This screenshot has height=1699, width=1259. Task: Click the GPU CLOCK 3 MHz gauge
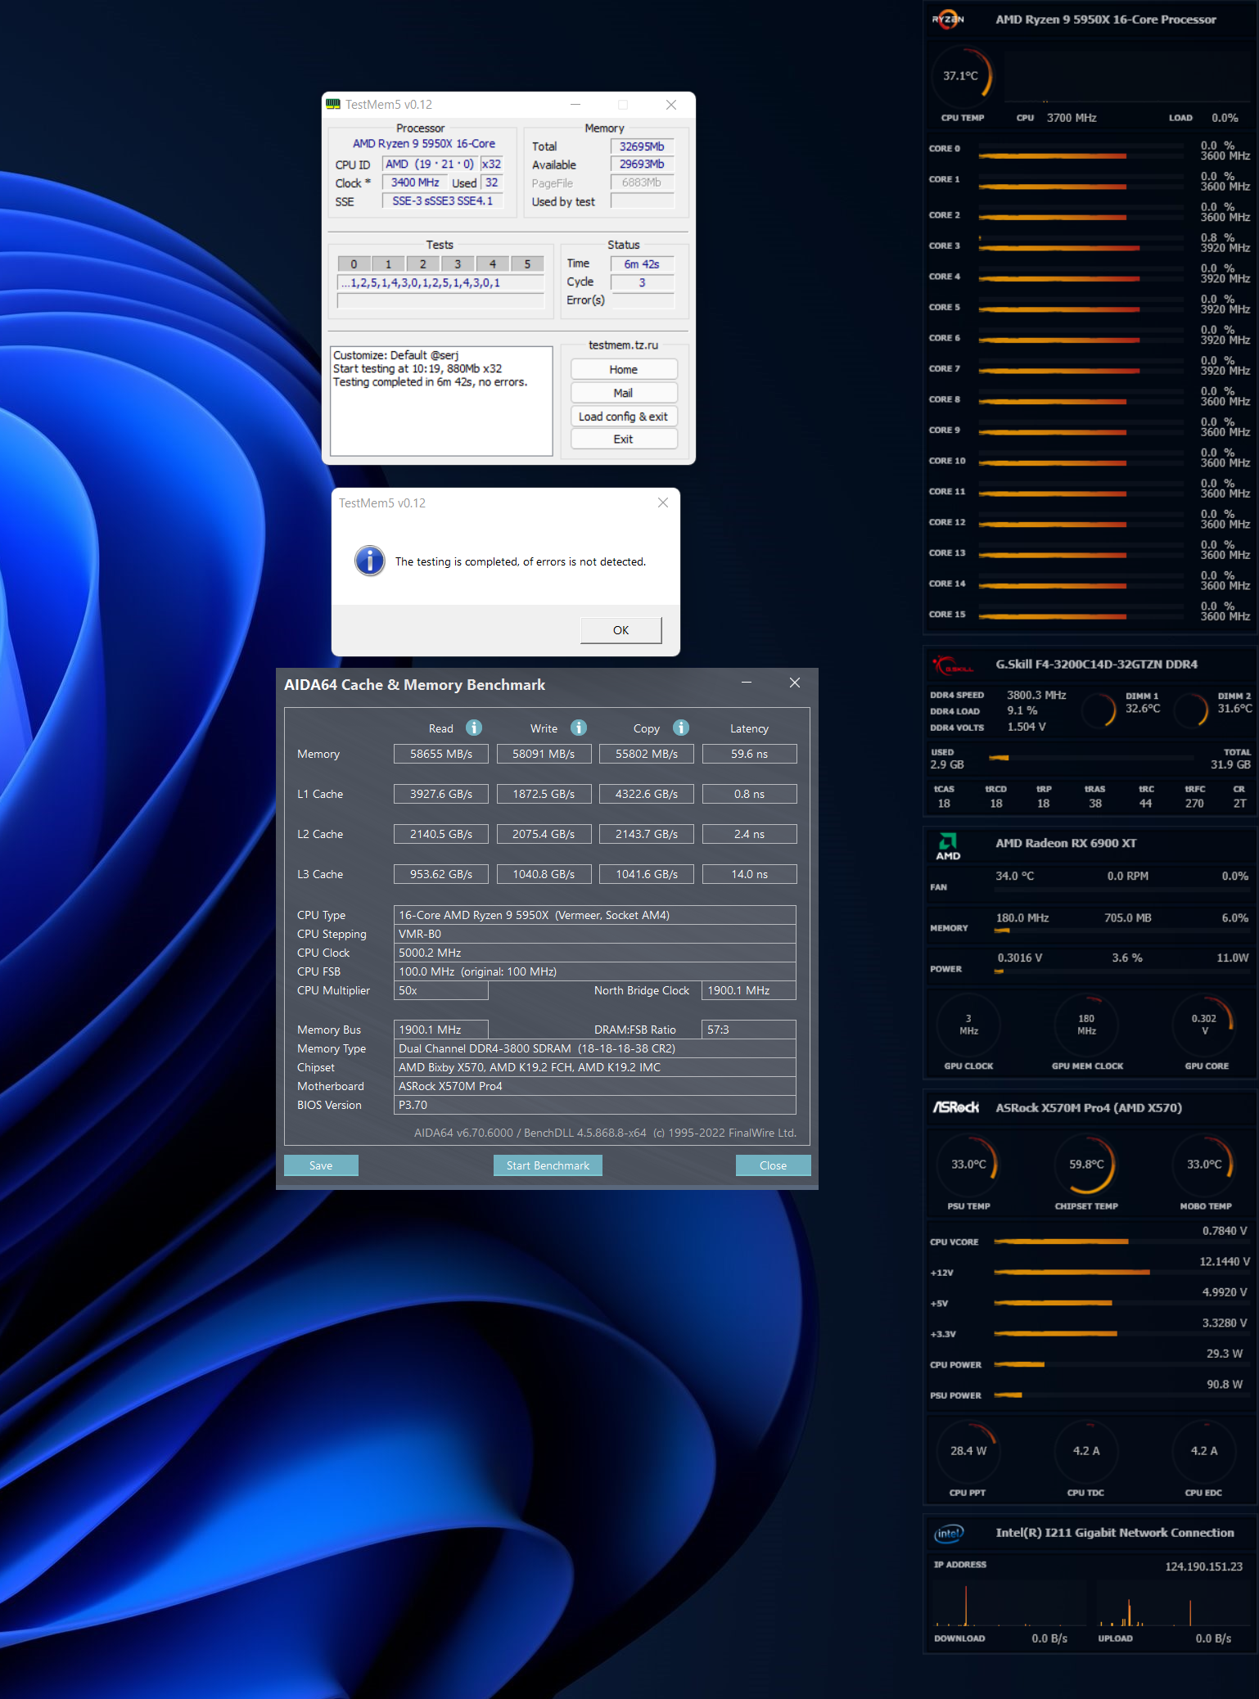[x=968, y=1024]
